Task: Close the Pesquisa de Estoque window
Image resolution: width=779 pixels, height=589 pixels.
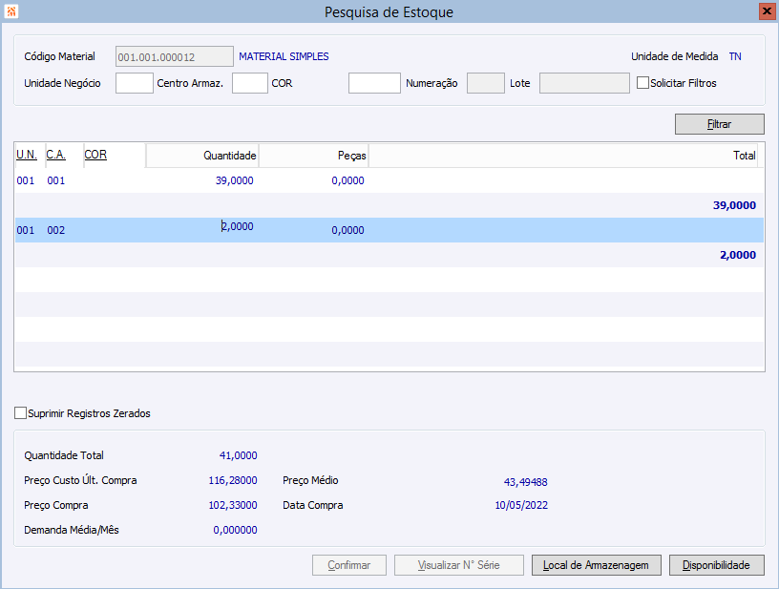Action: tap(766, 11)
